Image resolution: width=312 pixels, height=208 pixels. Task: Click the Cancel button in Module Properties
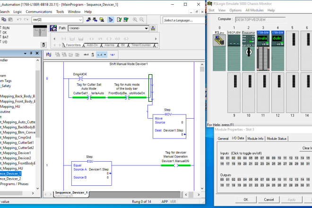tap(269, 199)
